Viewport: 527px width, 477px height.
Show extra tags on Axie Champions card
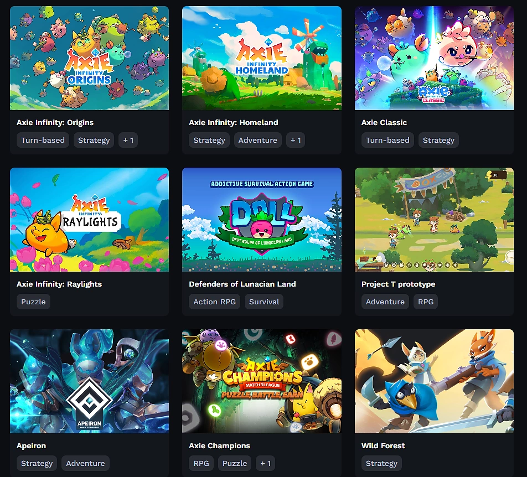tap(266, 463)
